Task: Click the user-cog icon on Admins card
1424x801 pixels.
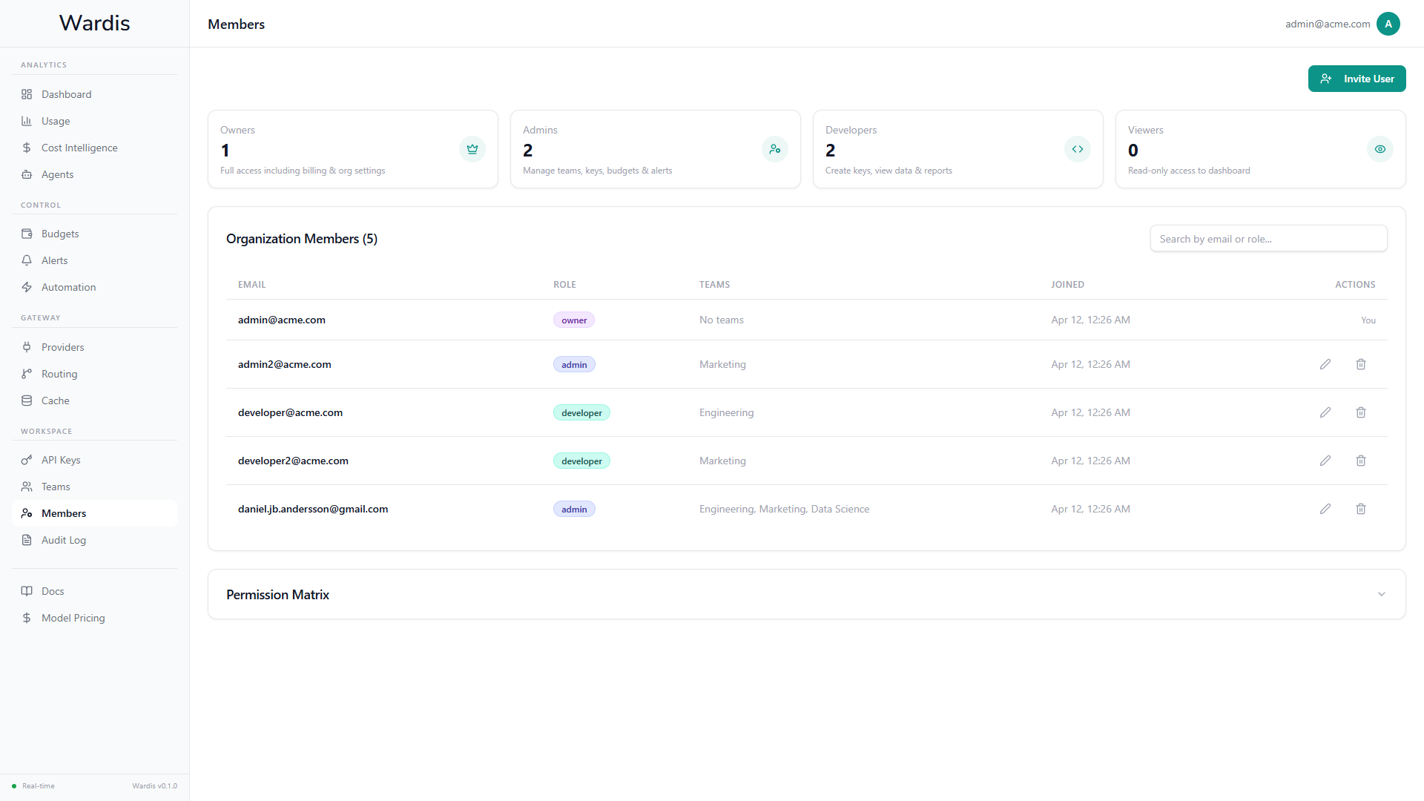Action: click(775, 149)
